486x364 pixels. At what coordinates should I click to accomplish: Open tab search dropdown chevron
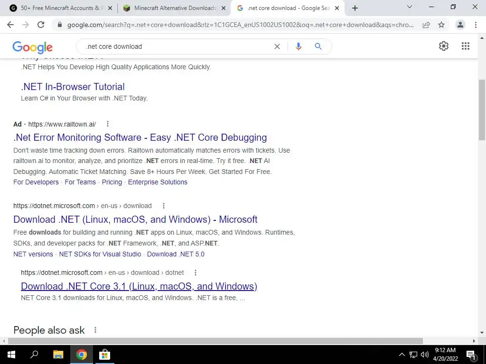tap(410, 7)
